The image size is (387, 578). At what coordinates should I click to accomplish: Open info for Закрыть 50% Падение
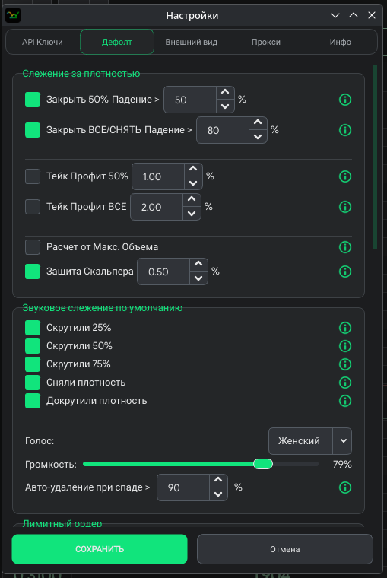coord(345,100)
